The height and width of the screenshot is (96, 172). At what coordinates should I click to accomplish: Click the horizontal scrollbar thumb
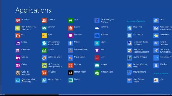tap(31, 95)
